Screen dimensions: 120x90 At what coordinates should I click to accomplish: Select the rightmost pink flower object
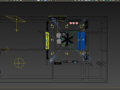77,23
